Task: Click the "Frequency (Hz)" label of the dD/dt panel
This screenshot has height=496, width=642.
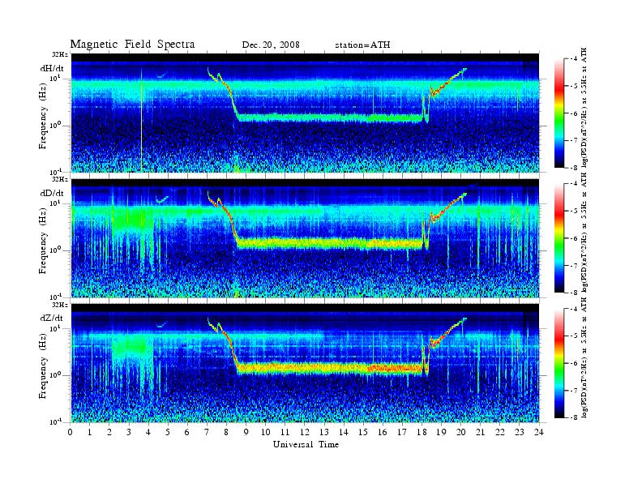Action: [x=43, y=241]
